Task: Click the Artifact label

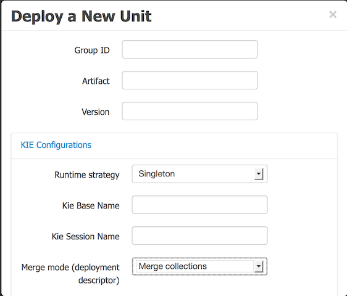Action: [x=96, y=81]
